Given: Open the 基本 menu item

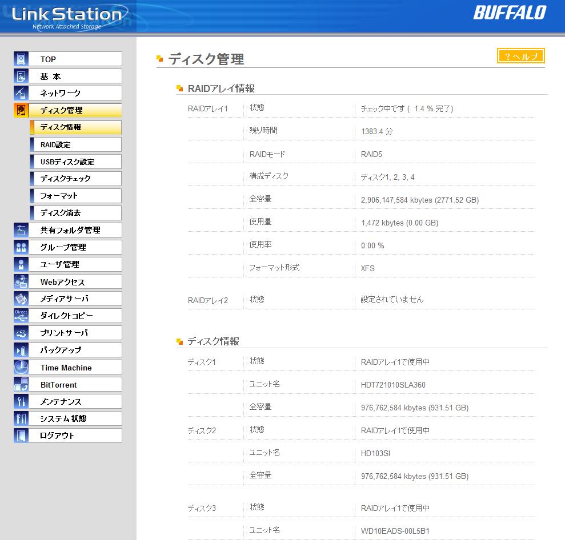Looking at the screenshot, I should click(75, 76).
